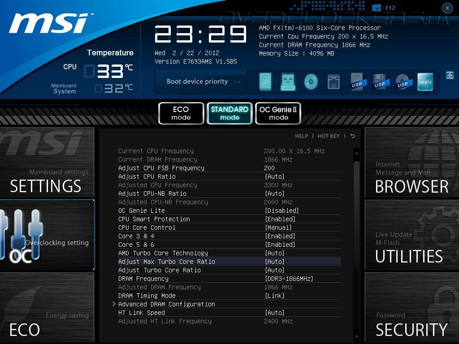Select the USB flash drive boot icon
Image resolution: width=459 pixels, height=344 pixels.
288,82
